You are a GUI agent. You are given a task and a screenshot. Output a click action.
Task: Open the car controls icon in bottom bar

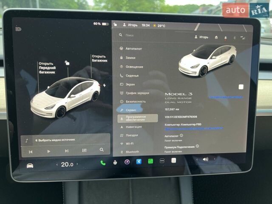tap(30, 166)
